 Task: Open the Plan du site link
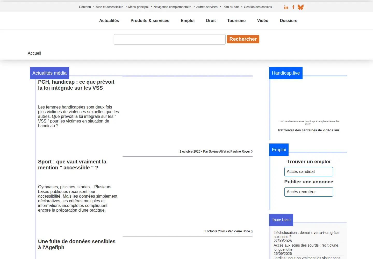[x=231, y=7]
